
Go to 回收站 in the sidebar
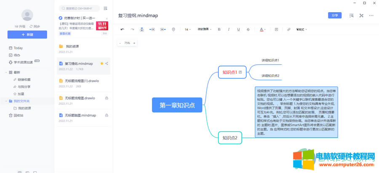[x=18, y=115]
